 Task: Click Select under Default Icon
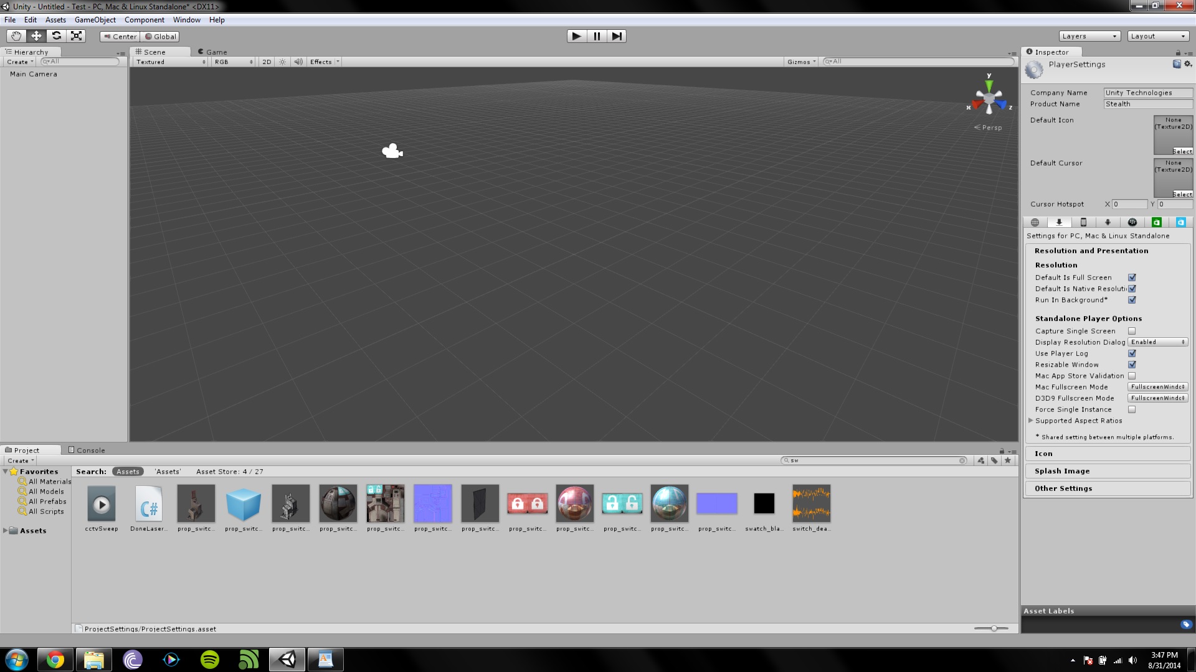pyautogui.click(x=1182, y=151)
